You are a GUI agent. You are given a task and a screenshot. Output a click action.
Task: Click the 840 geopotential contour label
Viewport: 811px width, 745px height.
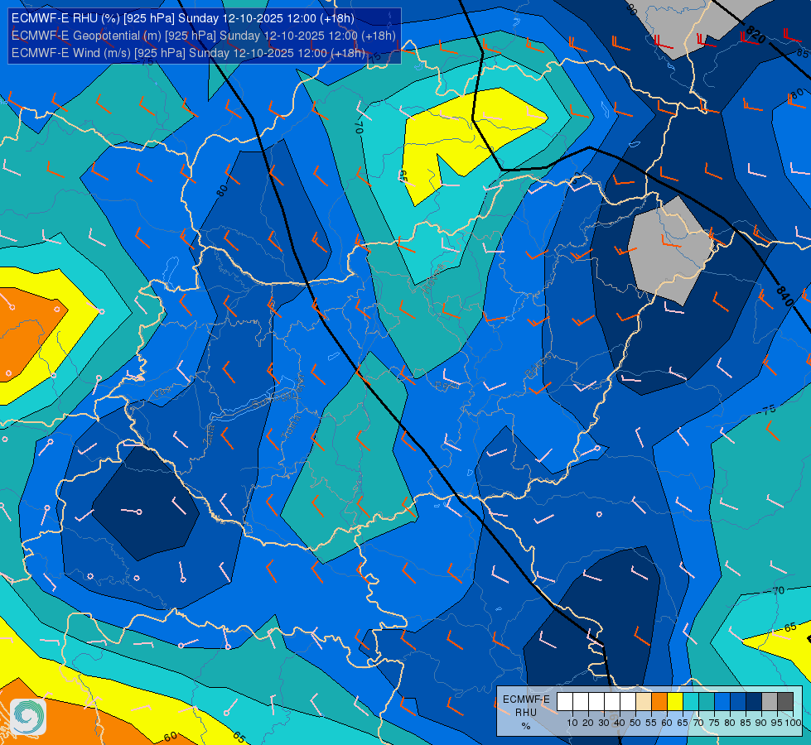784,296
